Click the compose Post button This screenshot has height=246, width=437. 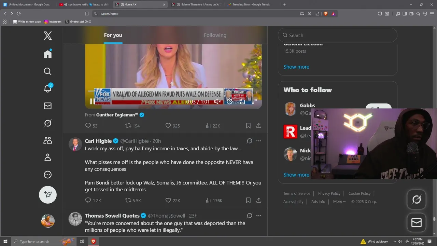coord(48,194)
